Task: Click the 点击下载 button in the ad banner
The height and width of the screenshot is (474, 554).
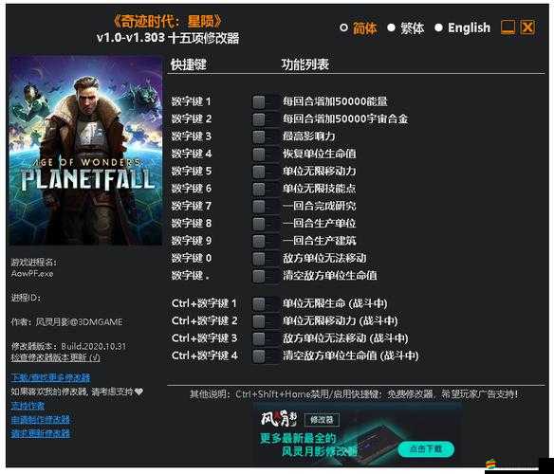Action: (x=426, y=449)
